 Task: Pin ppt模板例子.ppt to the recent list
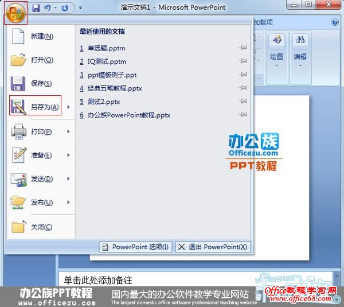point(243,74)
